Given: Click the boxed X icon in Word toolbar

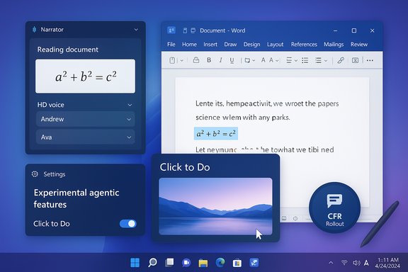Looking at the screenshot, I should [x=355, y=60].
